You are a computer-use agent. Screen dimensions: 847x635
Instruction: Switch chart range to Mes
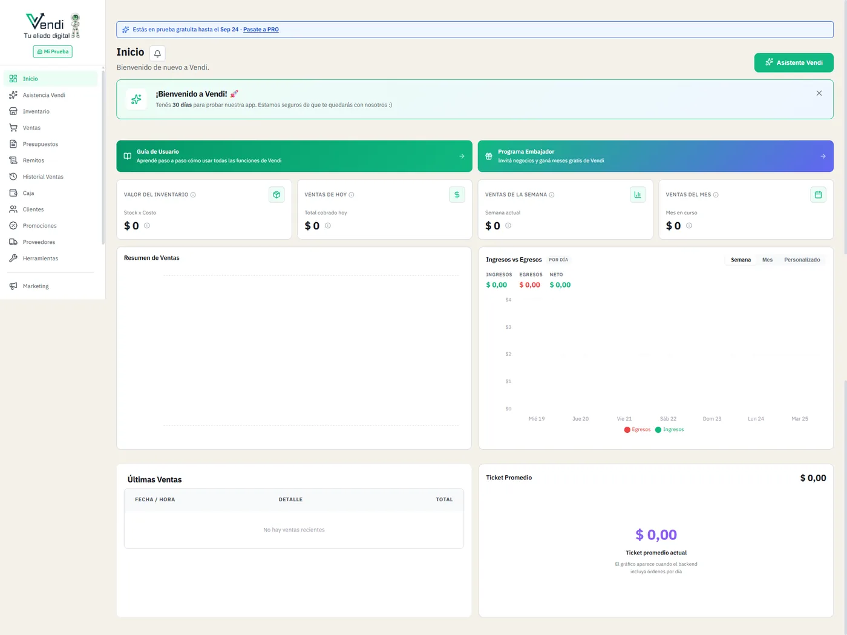(x=767, y=260)
